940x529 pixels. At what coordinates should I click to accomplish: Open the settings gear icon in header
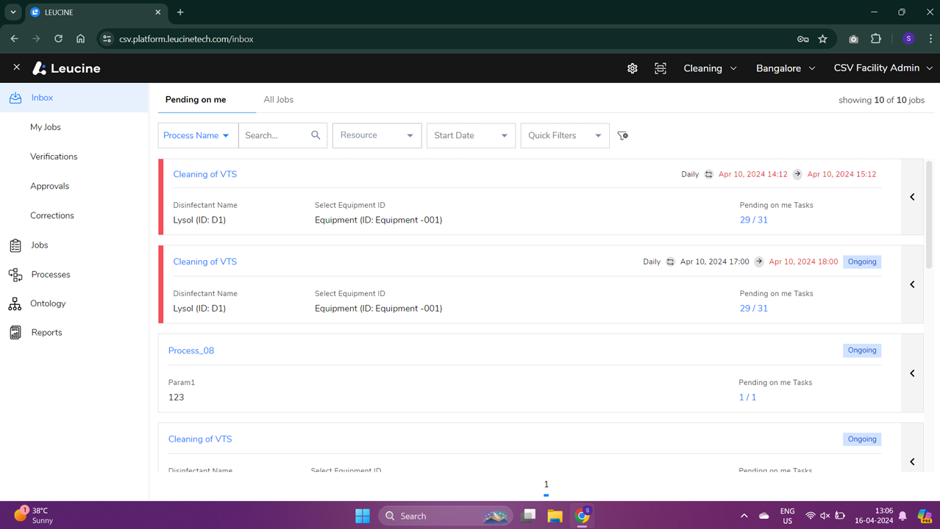pos(633,68)
